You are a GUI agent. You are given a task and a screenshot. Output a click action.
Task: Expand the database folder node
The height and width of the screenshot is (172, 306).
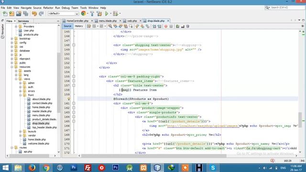[x=12, y=51]
